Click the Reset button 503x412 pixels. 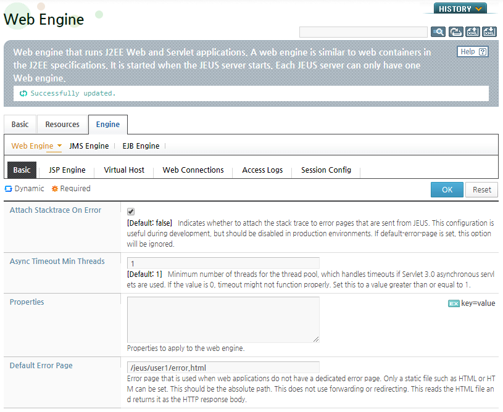481,189
